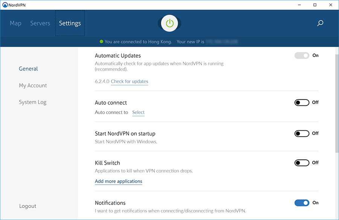The width and height of the screenshot is (339, 220).
Task: Click 'Start NordVPN with Windows.' description
Action: [126, 142]
